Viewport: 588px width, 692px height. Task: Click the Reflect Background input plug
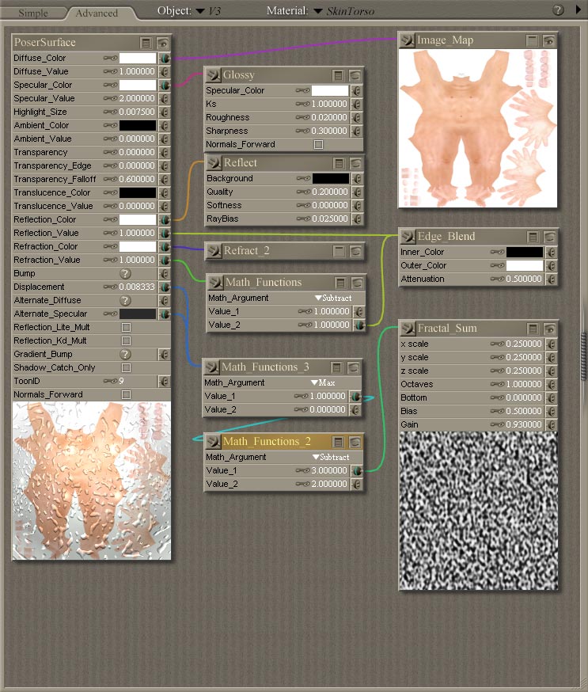(357, 179)
